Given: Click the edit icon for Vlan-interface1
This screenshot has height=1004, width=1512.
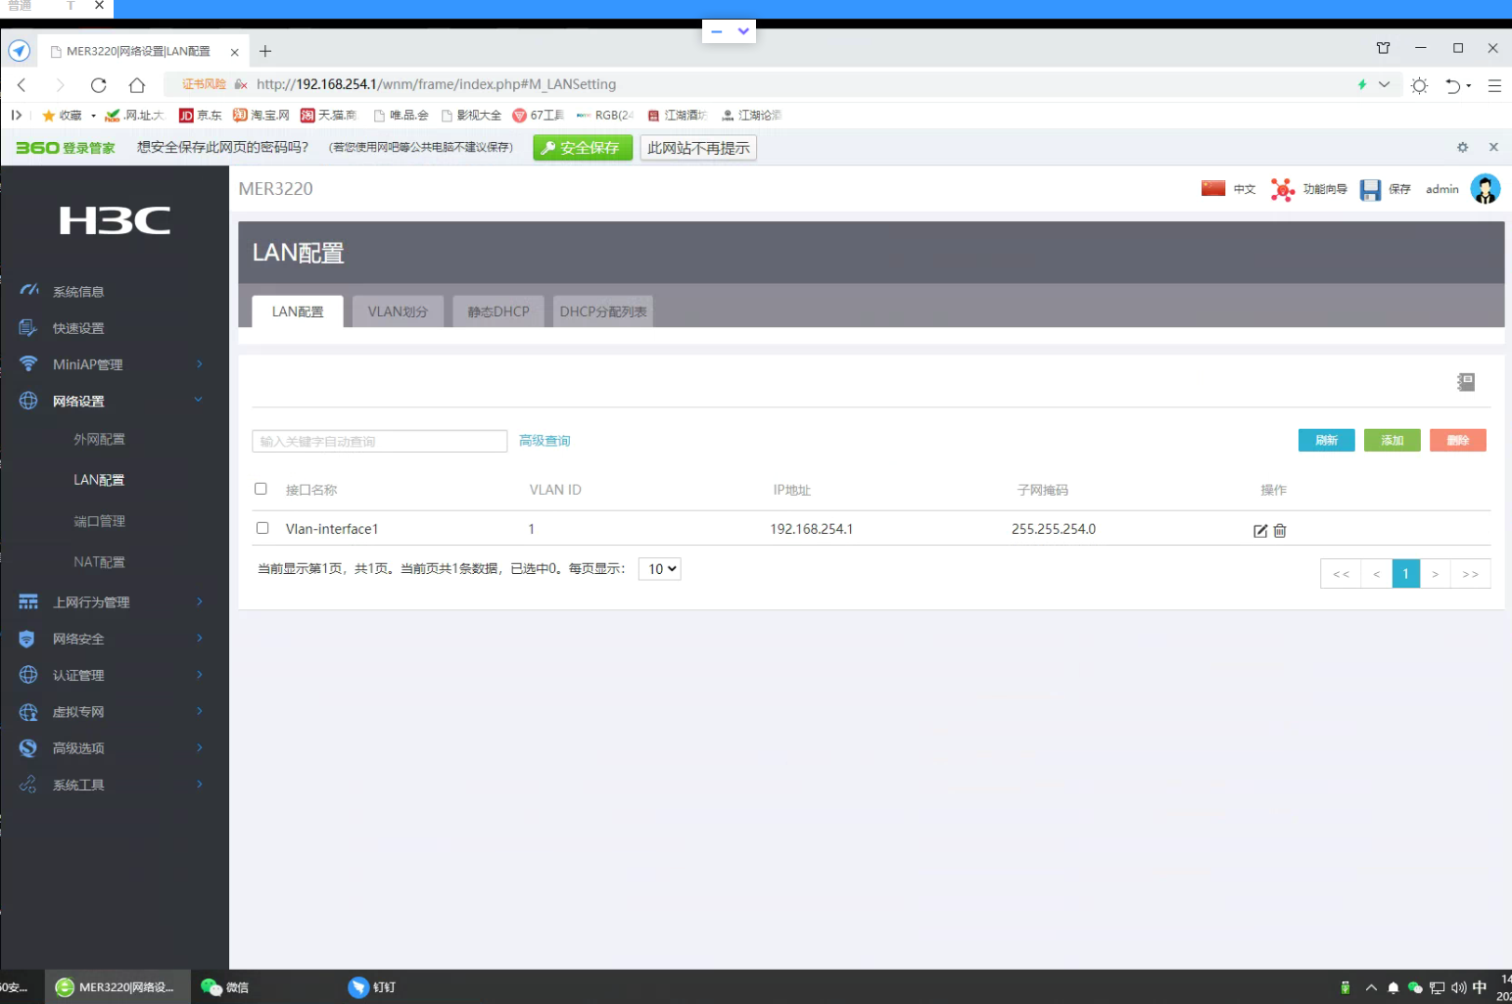Looking at the screenshot, I should (1260, 531).
